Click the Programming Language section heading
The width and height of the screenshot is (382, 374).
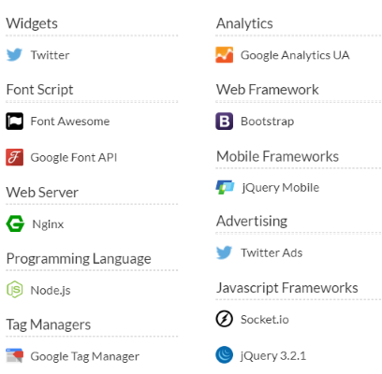[79, 259]
